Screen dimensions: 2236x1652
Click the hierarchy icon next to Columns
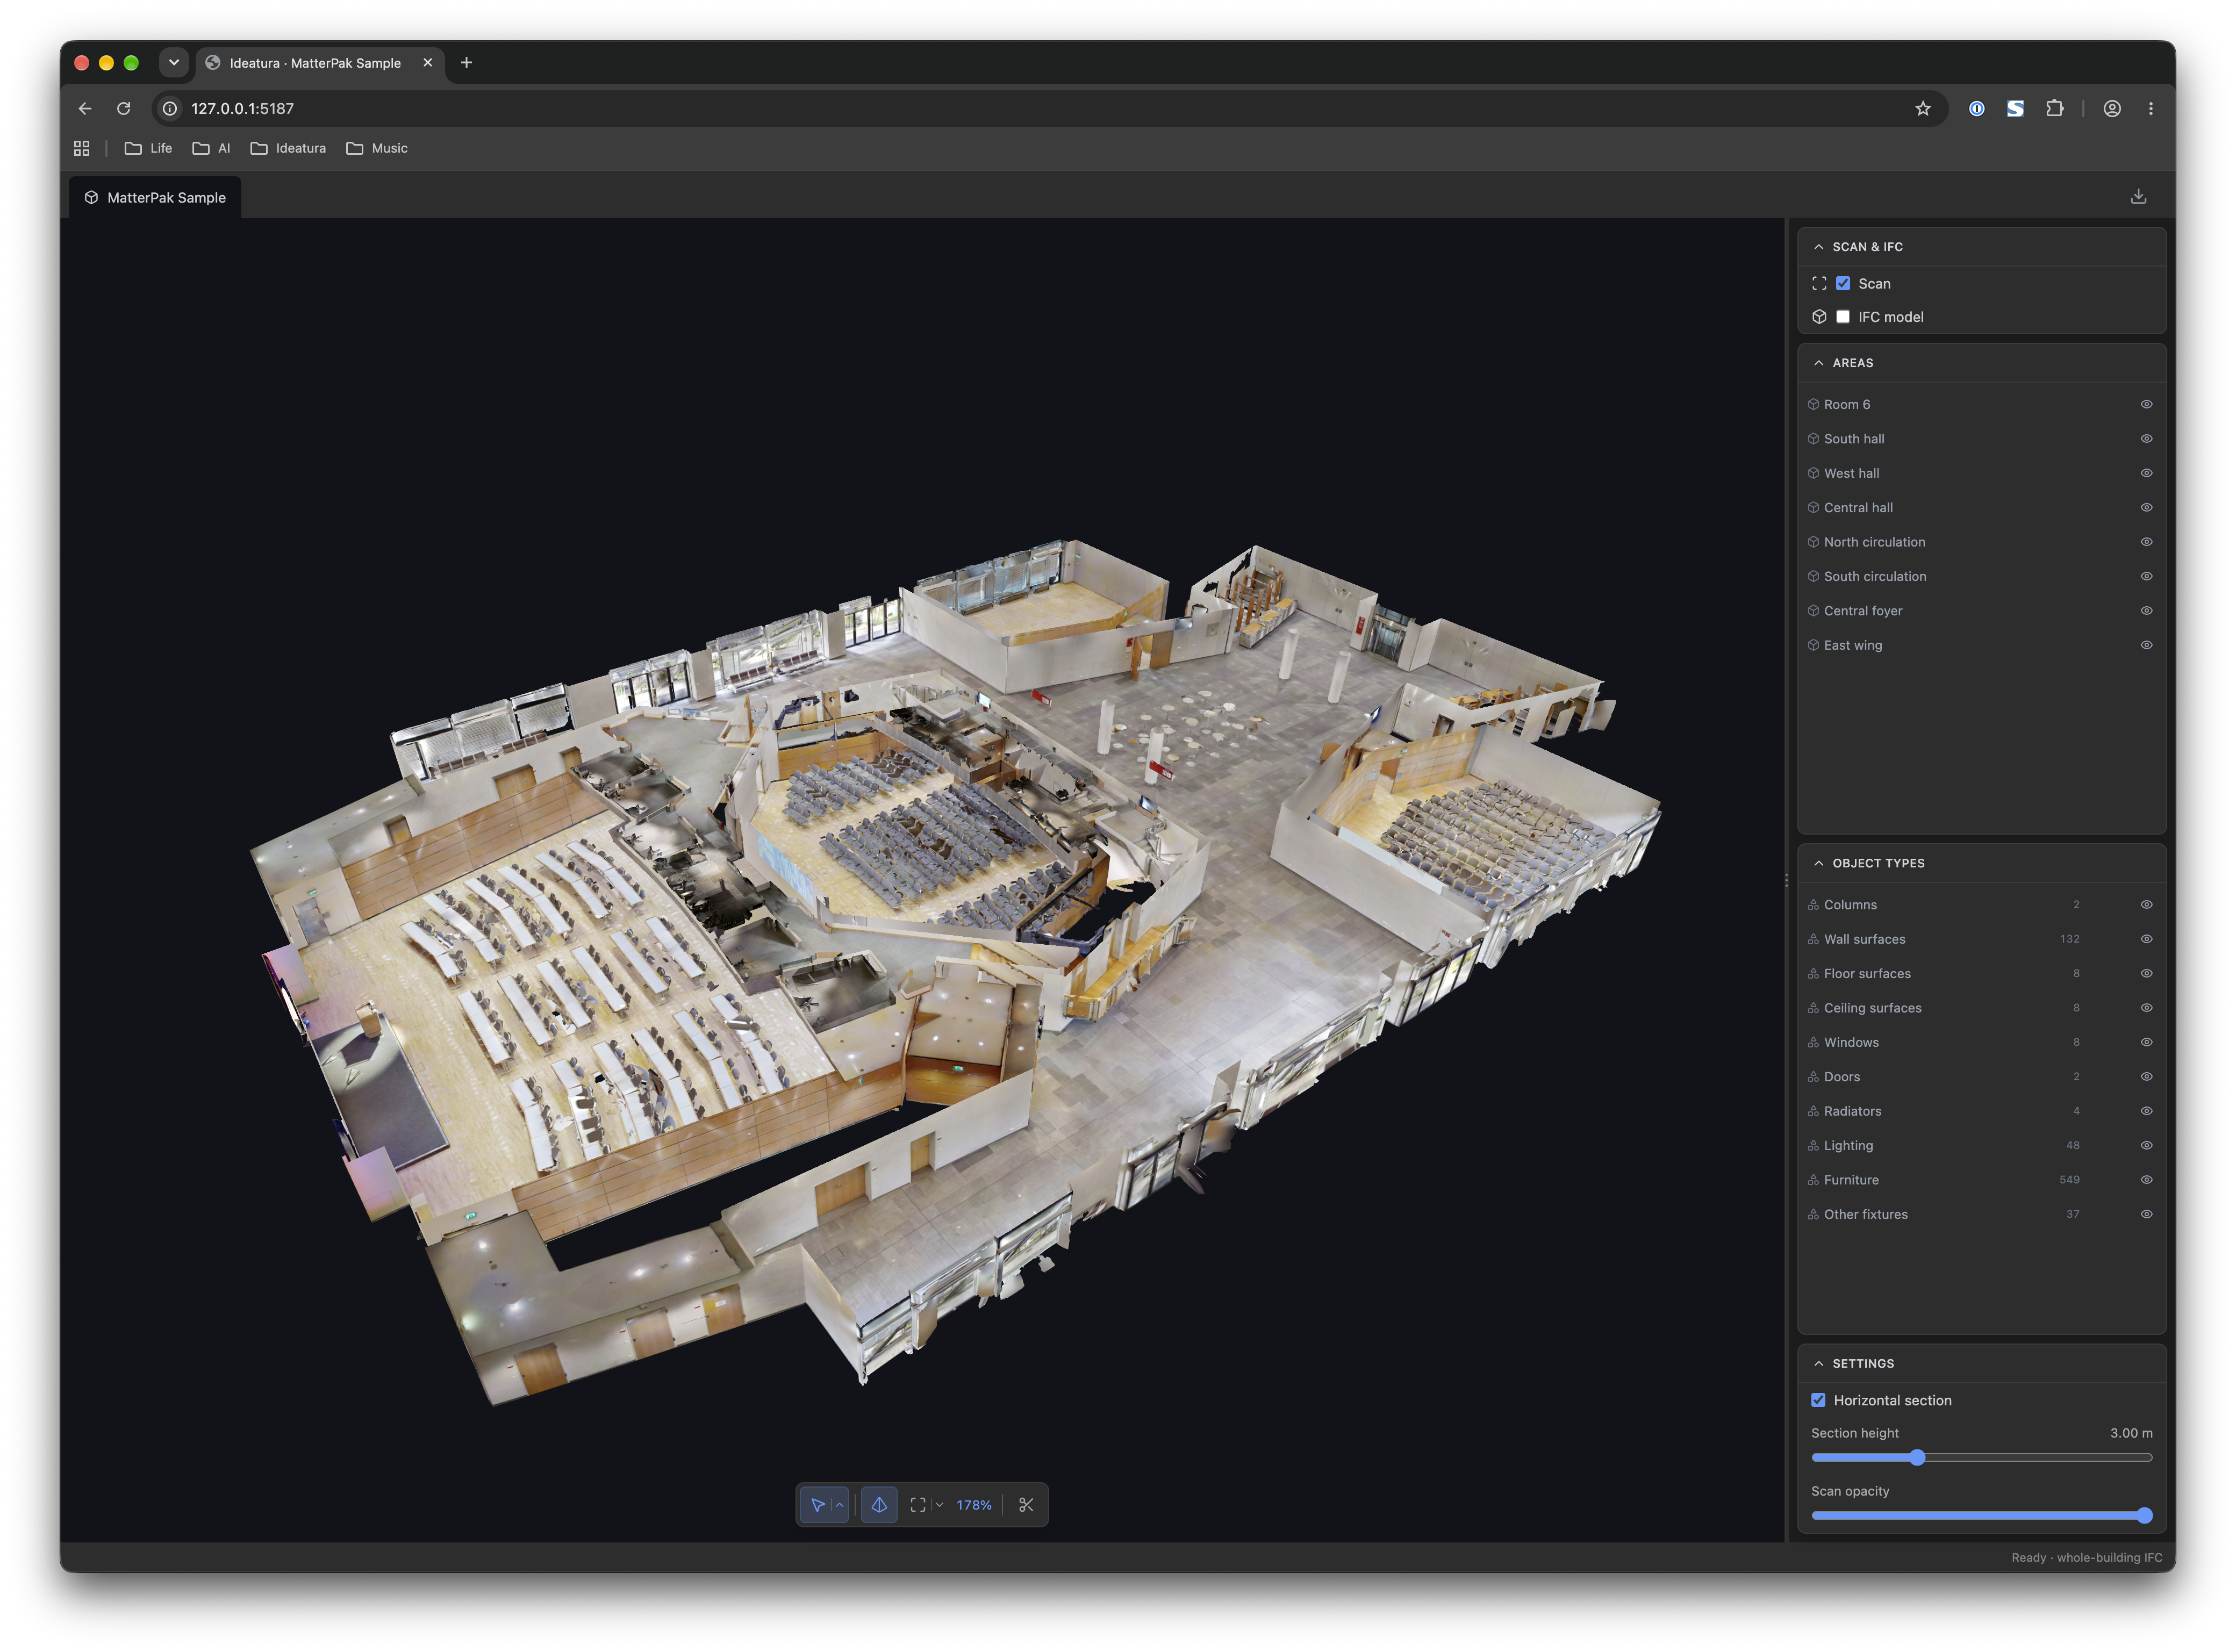point(1813,905)
